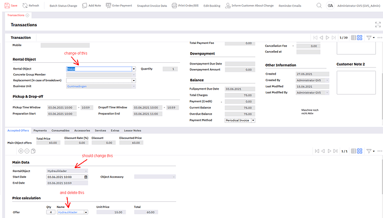Go to first transaction record
The image size is (383, 218).
[315, 38]
